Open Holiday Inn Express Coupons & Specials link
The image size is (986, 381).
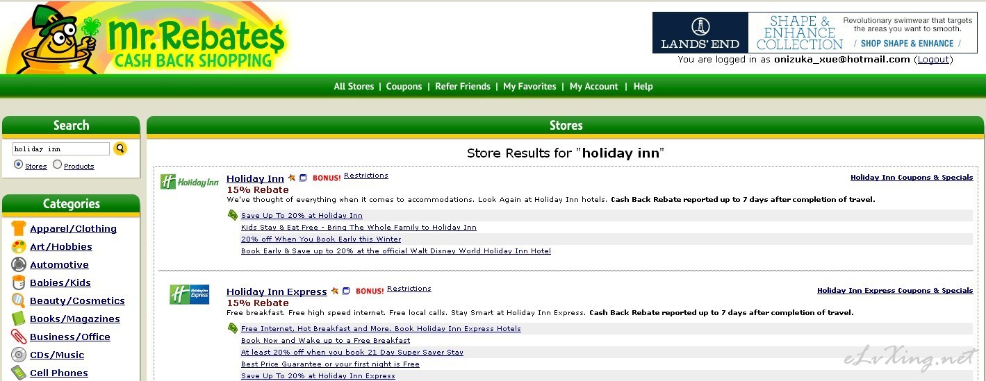(895, 291)
